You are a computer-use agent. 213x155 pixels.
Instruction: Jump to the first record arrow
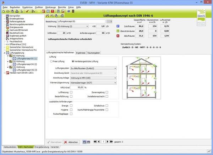pos(95,142)
